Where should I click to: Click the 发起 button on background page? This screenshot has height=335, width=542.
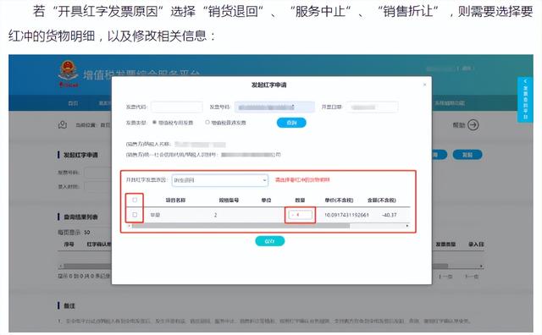[467, 155]
